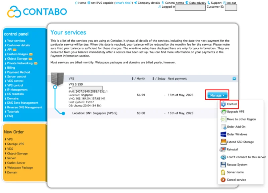Choose Extend SSD Storage entry

[241, 142]
